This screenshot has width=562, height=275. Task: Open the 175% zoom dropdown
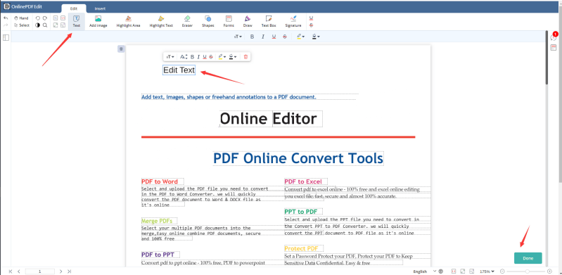tap(487, 271)
